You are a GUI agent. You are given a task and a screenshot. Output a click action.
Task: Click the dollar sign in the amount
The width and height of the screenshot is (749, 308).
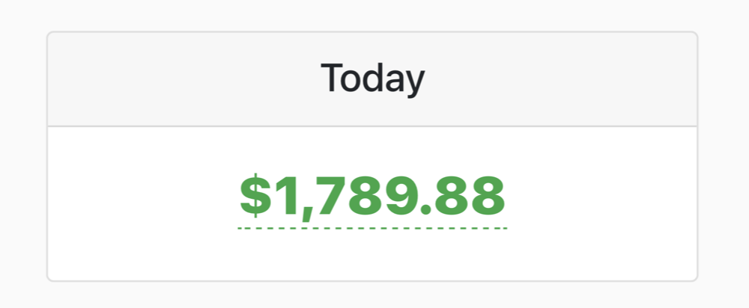click(255, 195)
